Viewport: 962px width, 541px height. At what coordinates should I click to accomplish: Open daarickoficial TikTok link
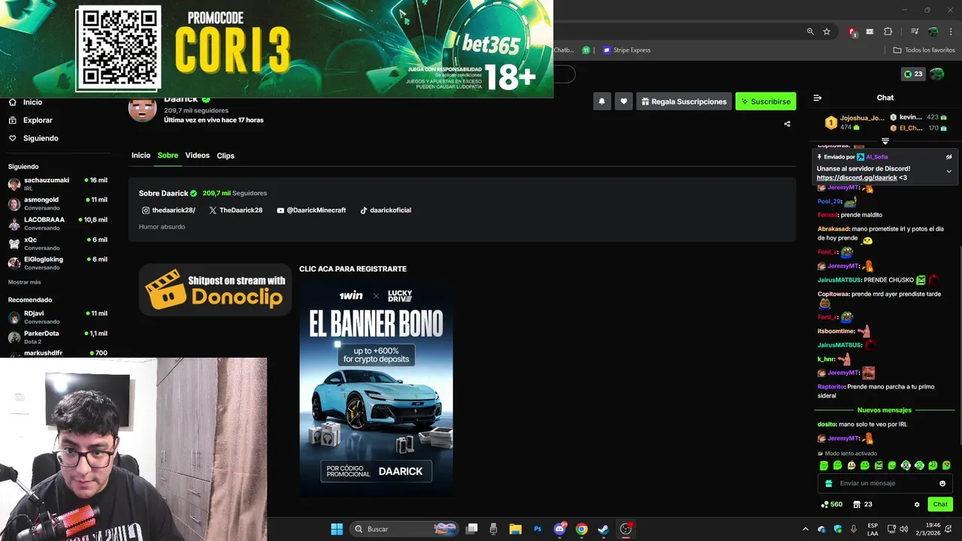386,210
